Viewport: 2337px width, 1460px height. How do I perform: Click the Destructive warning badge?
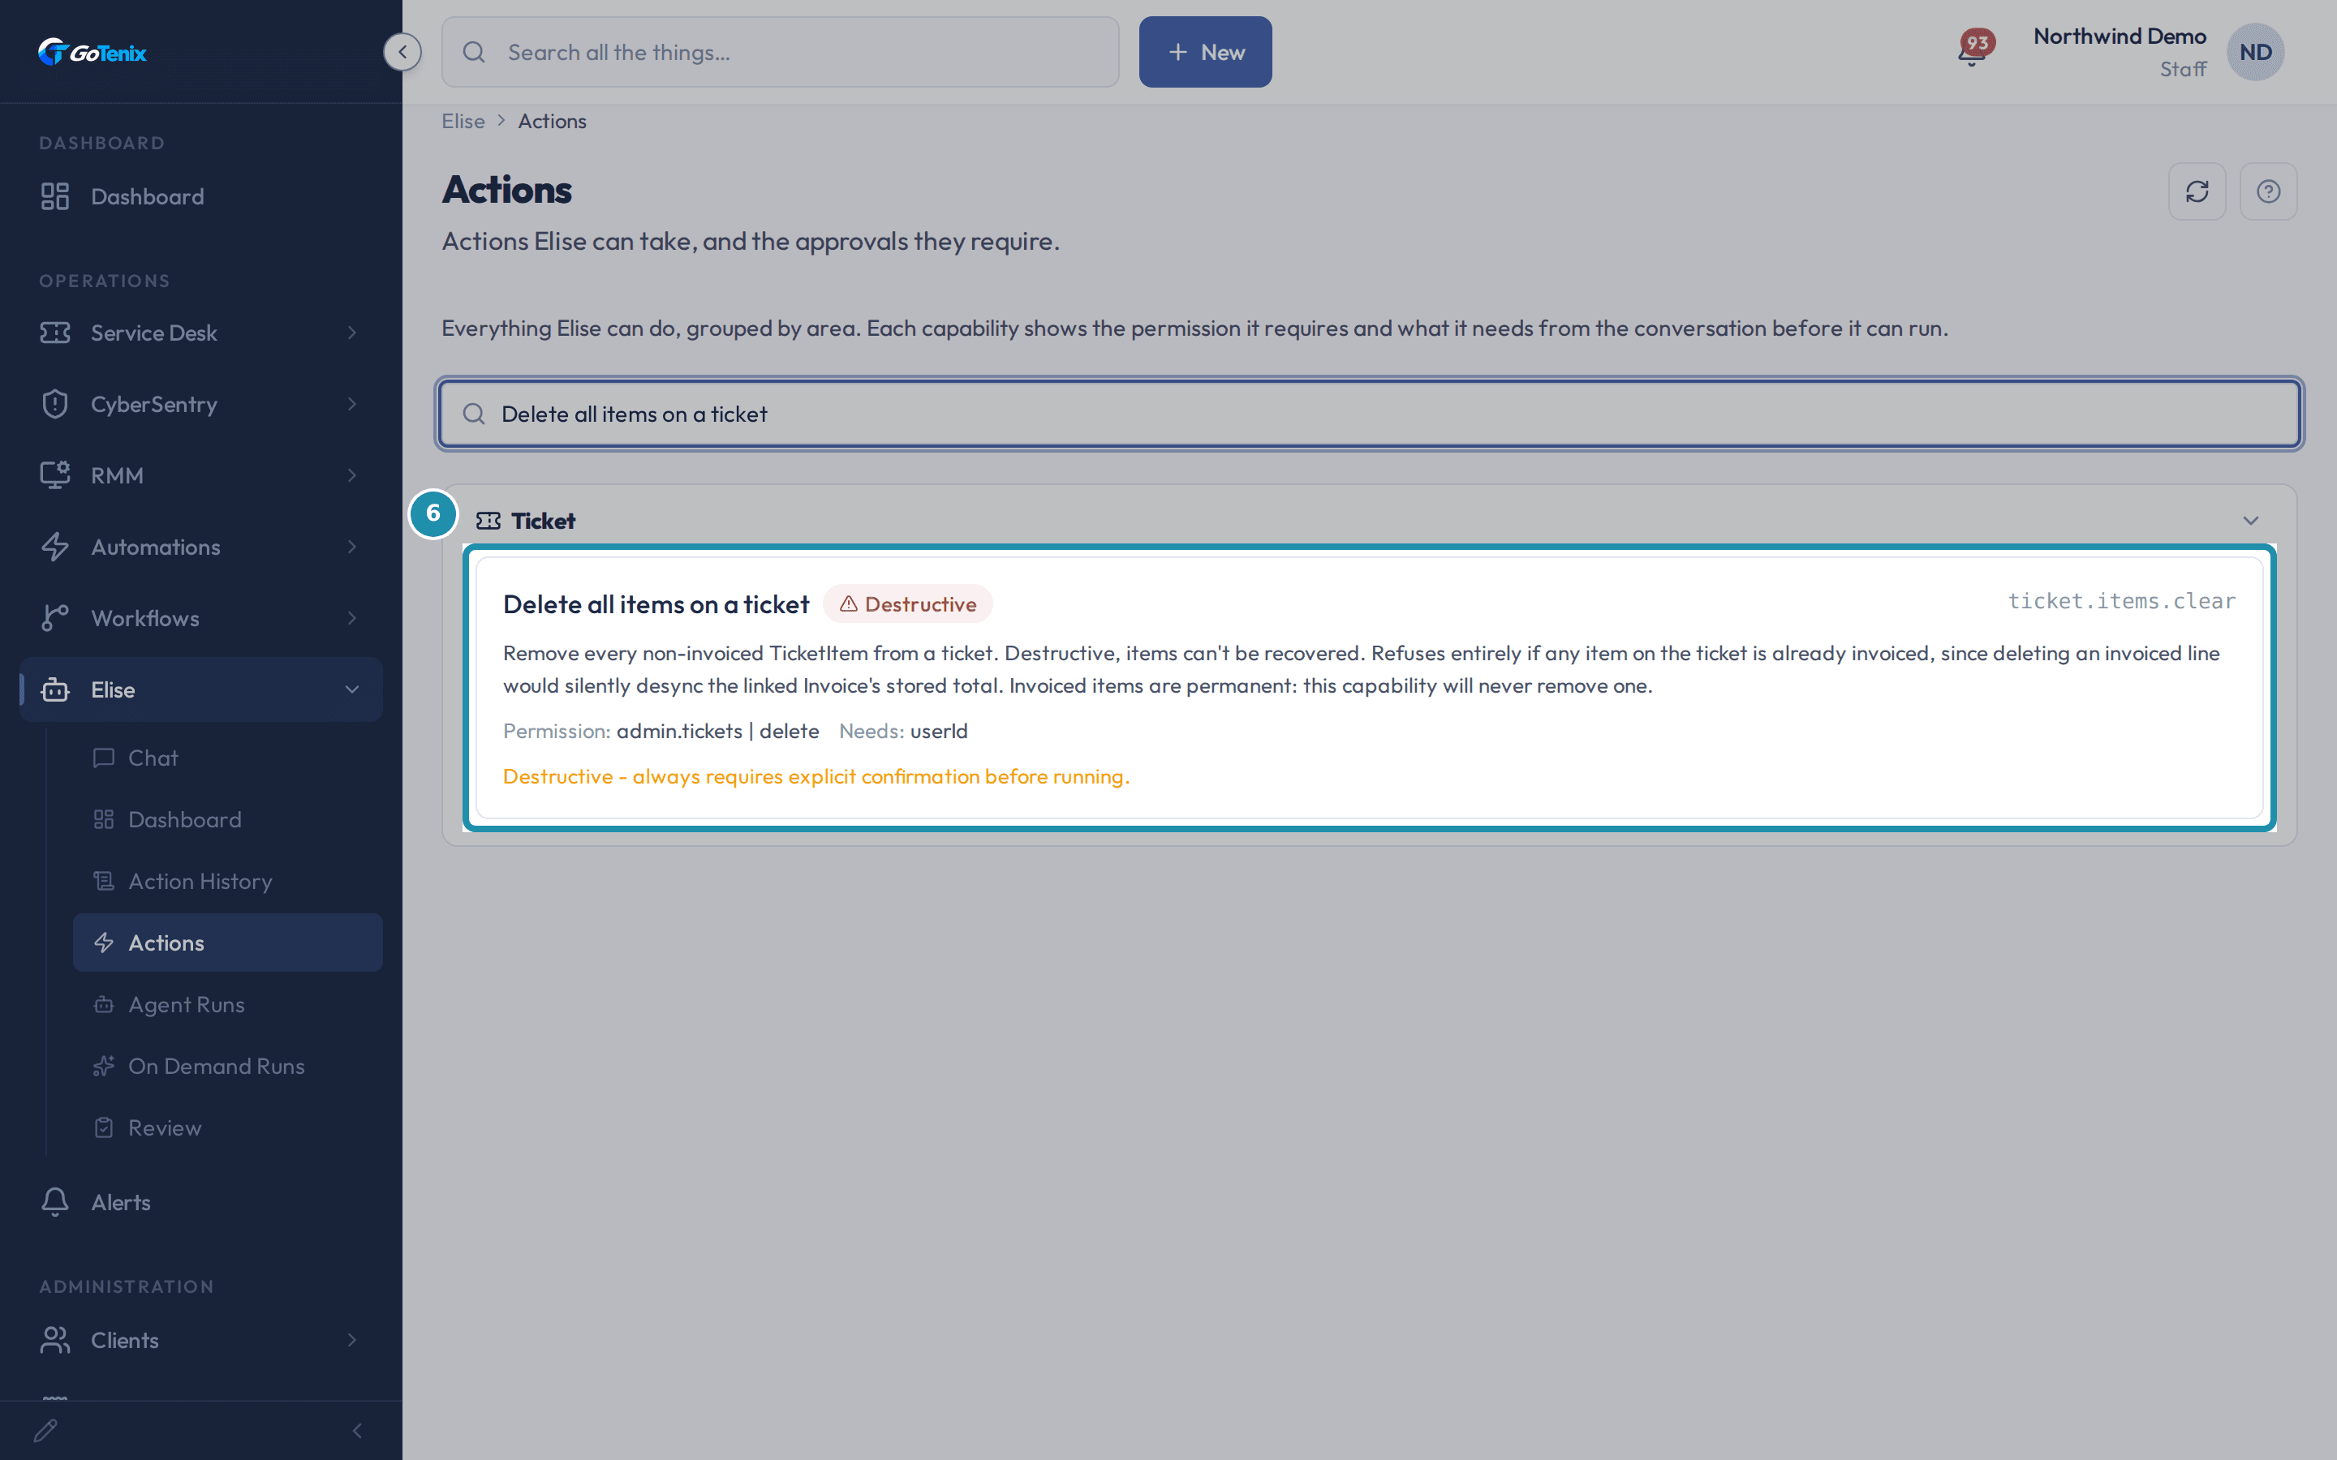(906, 603)
